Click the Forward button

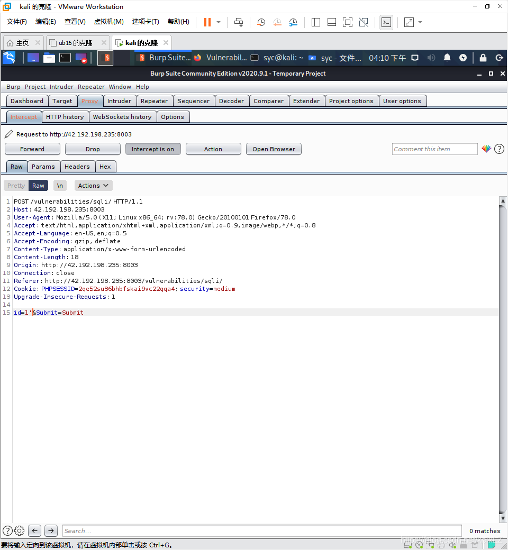[32, 149]
